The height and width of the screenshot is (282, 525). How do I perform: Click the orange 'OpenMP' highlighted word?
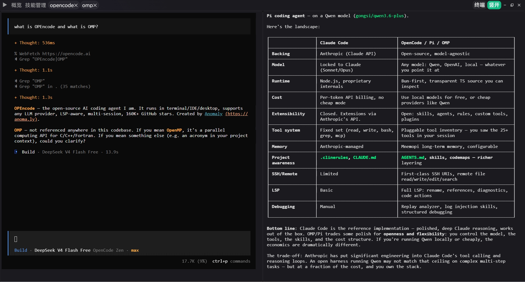[x=174, y=130]
